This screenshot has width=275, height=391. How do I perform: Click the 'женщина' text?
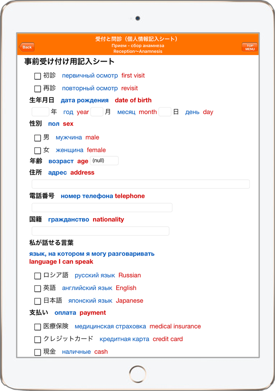69,150
